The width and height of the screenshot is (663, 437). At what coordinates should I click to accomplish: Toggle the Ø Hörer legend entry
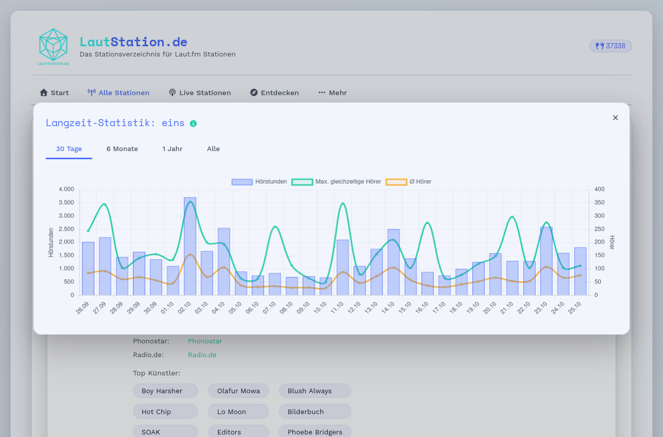click(408, 182)
